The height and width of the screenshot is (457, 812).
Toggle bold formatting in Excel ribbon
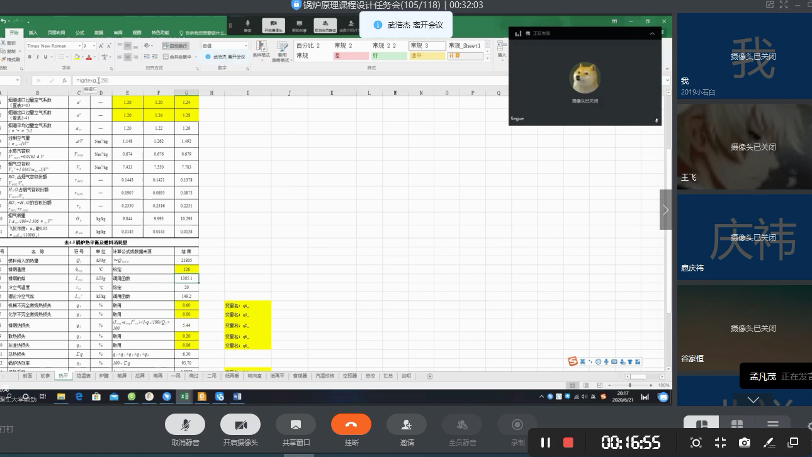coord(29,57)
